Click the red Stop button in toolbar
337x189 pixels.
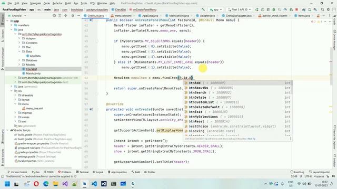tap(296, 9)
